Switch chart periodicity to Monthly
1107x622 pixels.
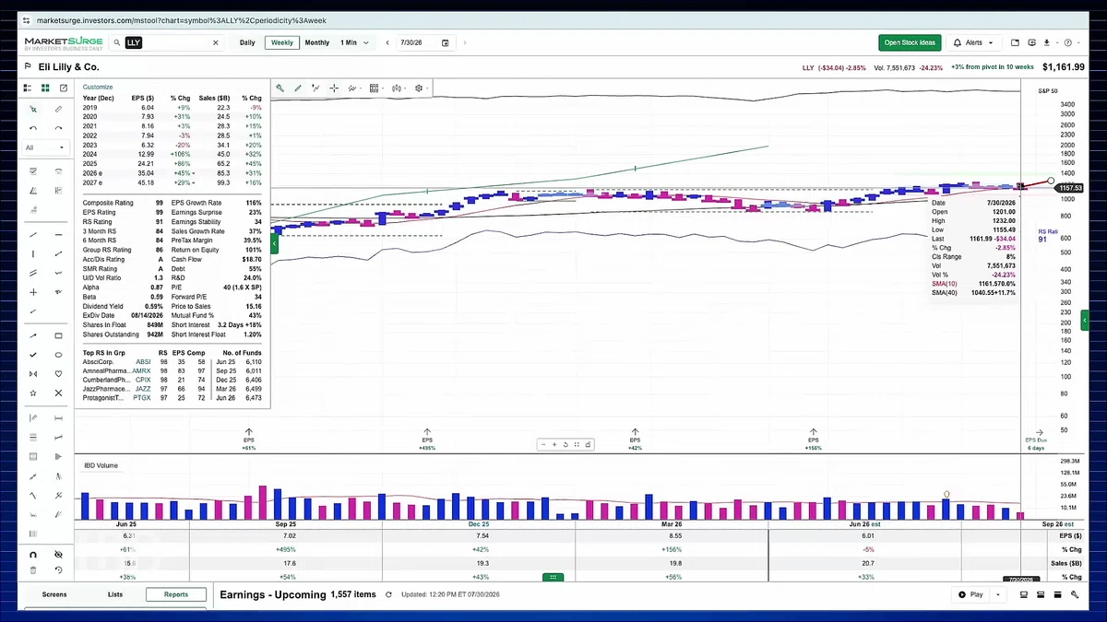[316, 42]
